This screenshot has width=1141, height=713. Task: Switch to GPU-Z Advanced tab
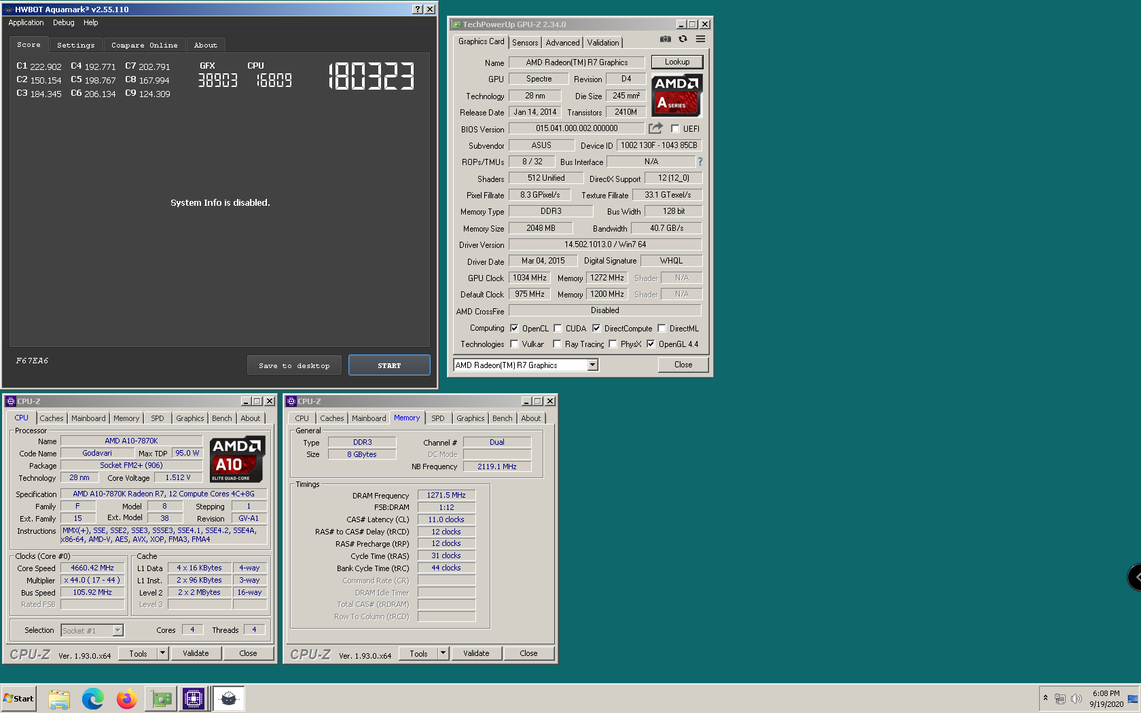(x=563, y=42)
